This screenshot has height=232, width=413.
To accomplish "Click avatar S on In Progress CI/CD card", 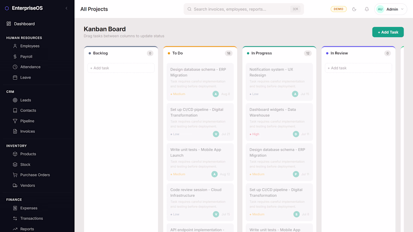I will click(296, 214).
